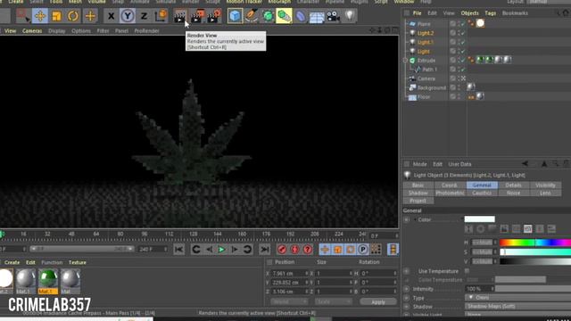Adjust the Value (V) gradient slider

[535, 261]
